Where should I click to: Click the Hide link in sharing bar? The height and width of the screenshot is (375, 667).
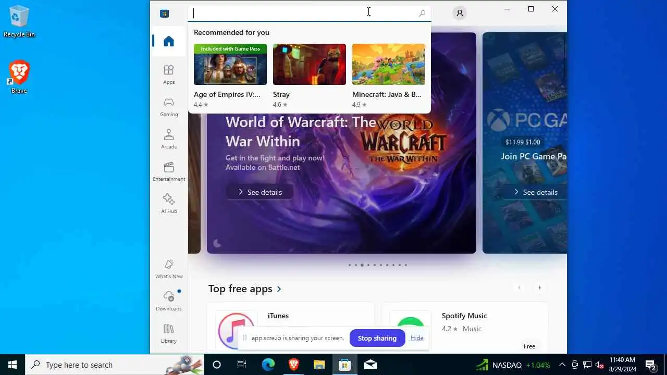pos(417,338)
